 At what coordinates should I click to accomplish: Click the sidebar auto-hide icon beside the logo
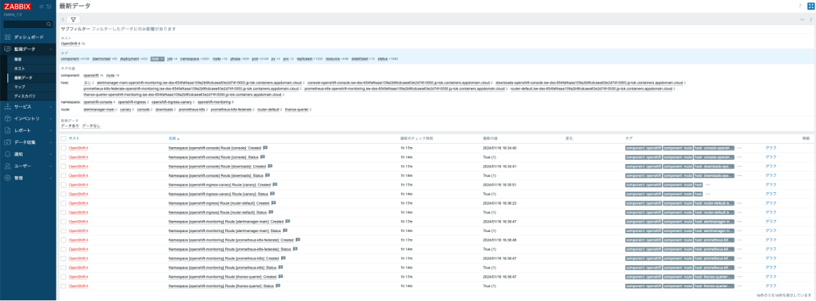[49, 6]
